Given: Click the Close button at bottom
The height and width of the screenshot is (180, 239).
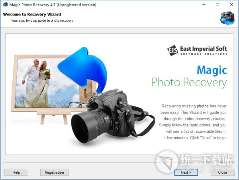Looking at the screenshot, I should [222, 172].
